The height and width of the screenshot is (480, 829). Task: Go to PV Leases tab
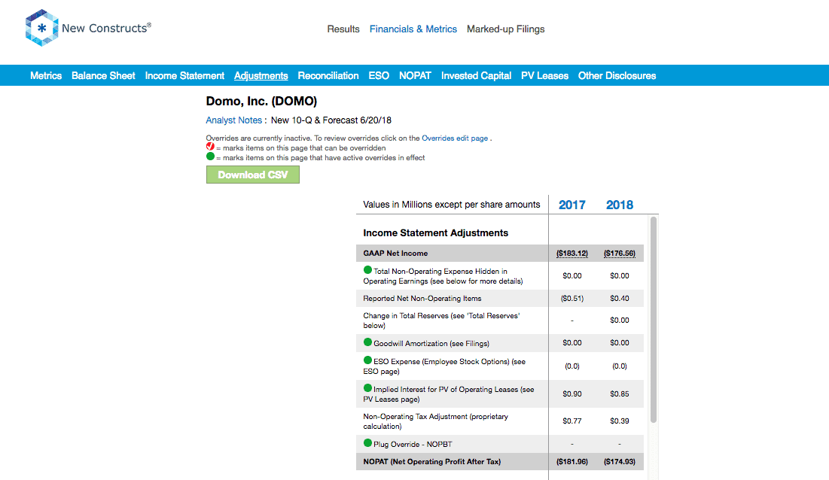click(544, 75)
